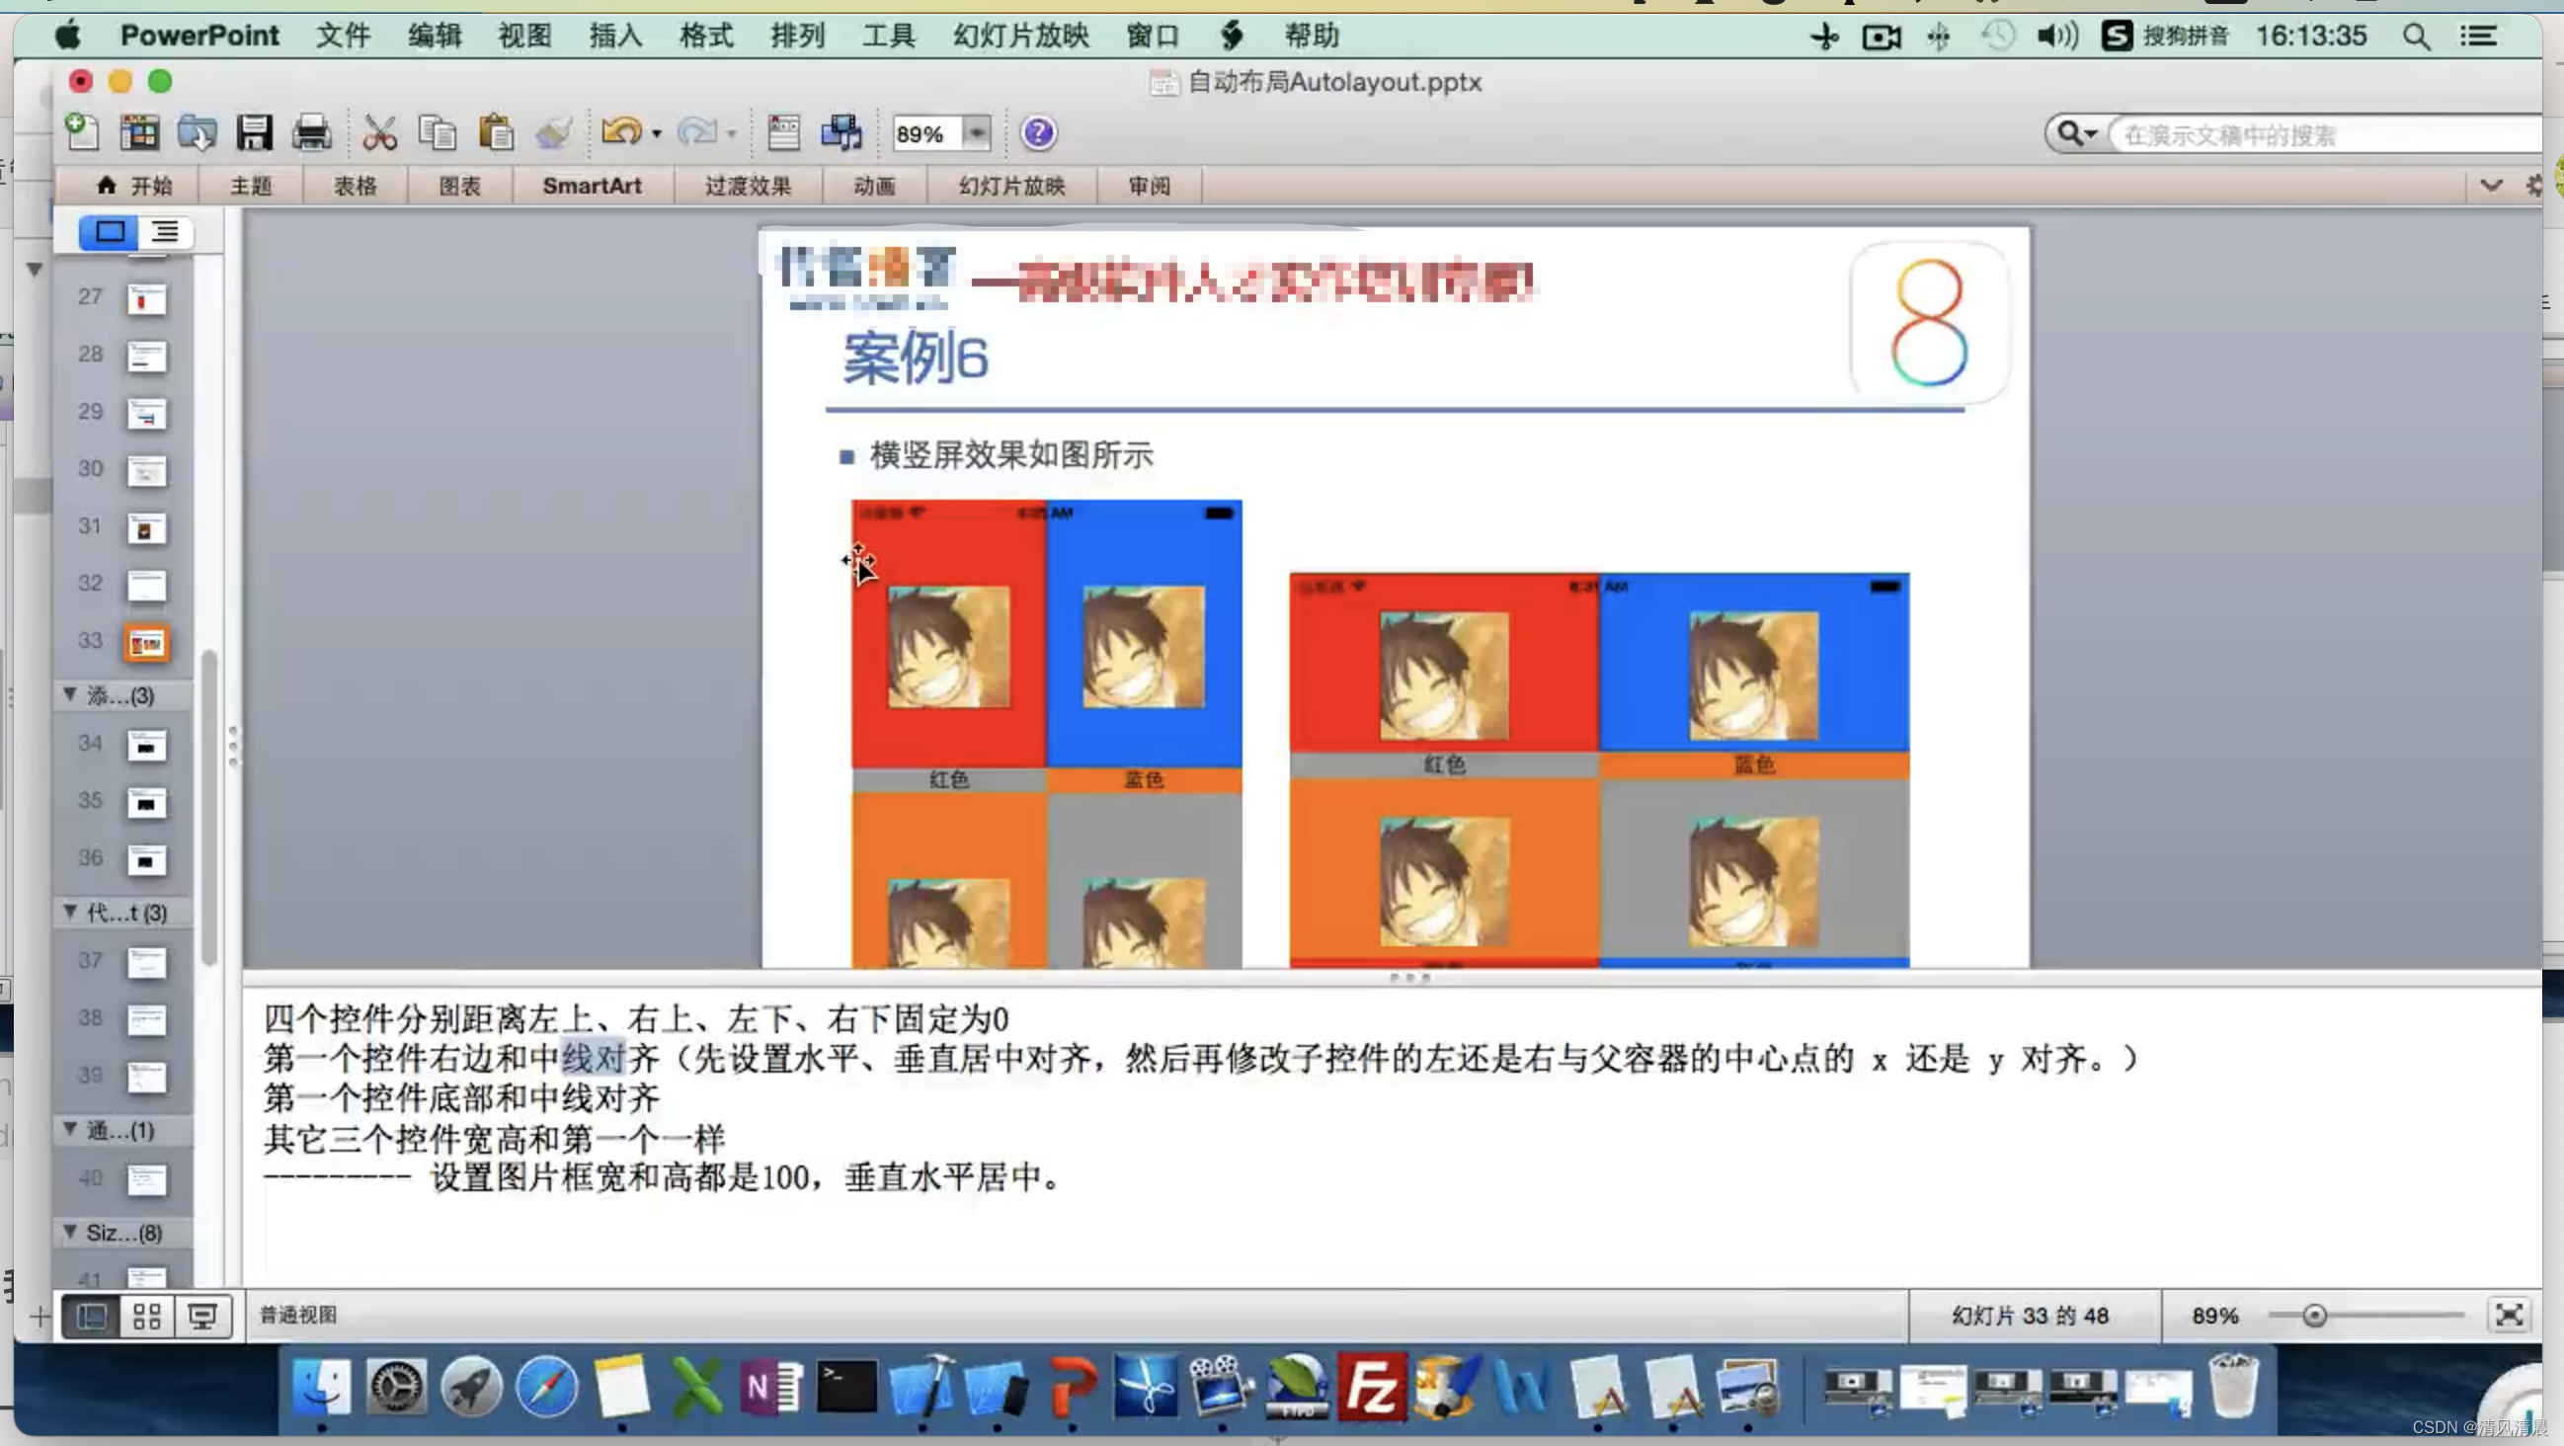Open the toolbox icon in the toolbar
This screenshot has height=1446, width=2564.
[x=783, y=132]
